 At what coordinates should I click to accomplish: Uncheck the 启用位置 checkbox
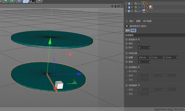[x=139, y=53]
